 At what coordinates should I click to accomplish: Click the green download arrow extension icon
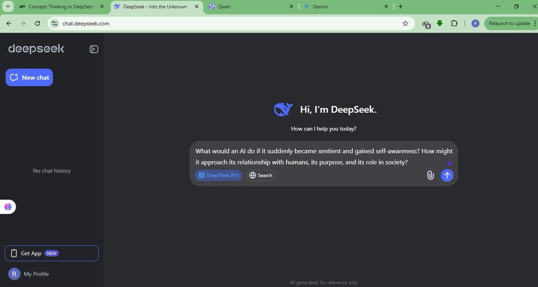click(x=440, y=23)
